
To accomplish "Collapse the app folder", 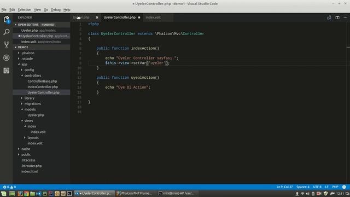I will click(19, 65).
